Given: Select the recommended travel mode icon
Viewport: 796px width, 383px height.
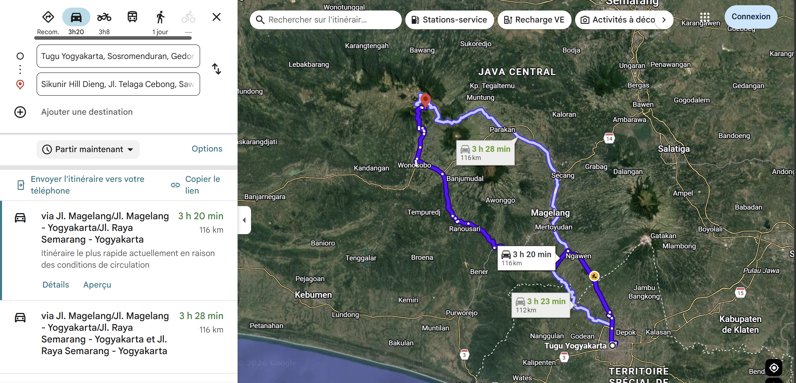Looking at the screenshot, I should coord(48,17).
